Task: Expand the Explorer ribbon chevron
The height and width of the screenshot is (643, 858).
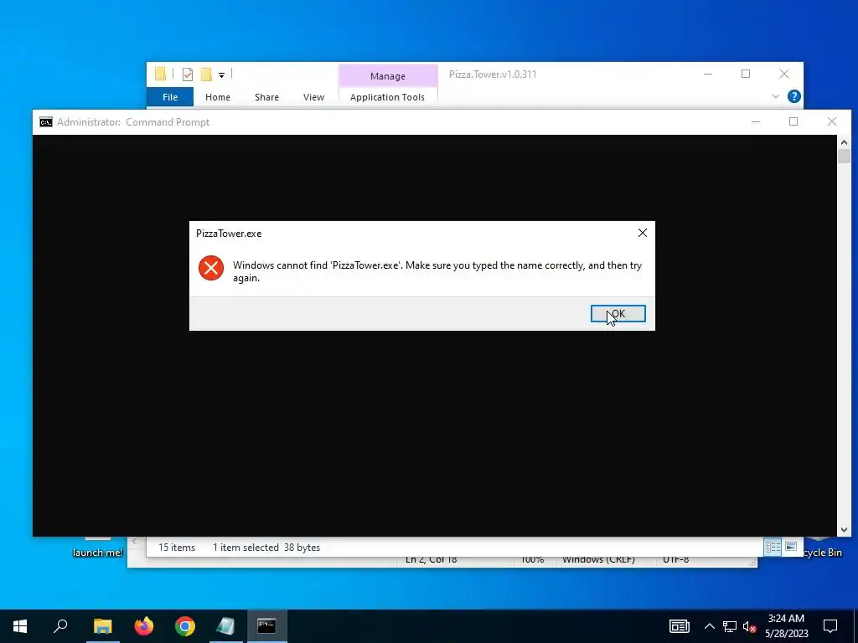Action: pos(775,96)
